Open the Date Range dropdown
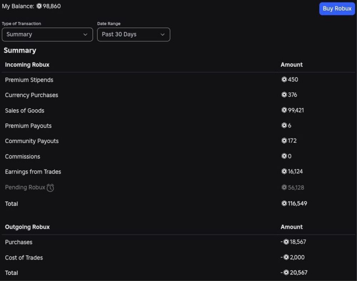357x281 pixels. pyautogui.click(x=134, y=35)
